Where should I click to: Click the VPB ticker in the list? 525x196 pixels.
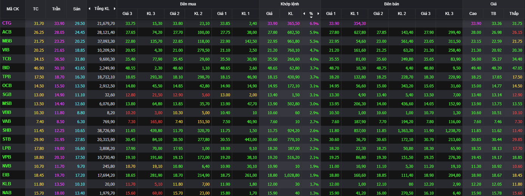click(x=7, y=157)
